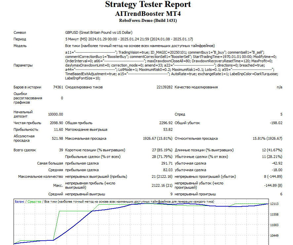Screen dimensions: 293x245
Task: Click the 'Символ' label
Action: (20, 32)
